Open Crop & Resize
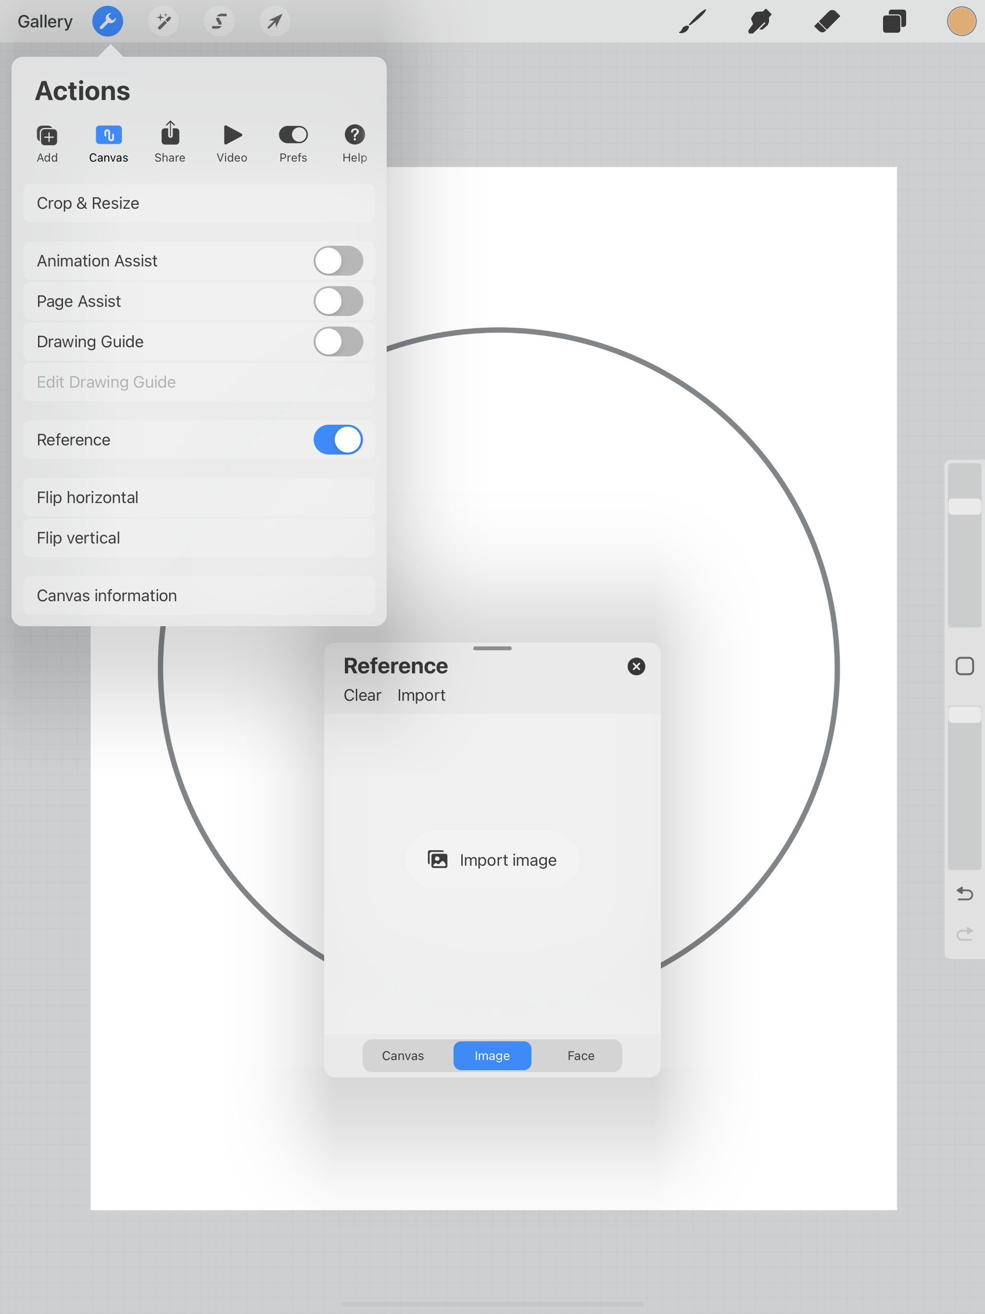Viewport: 985px width, 1314px height. pos(199,203)
